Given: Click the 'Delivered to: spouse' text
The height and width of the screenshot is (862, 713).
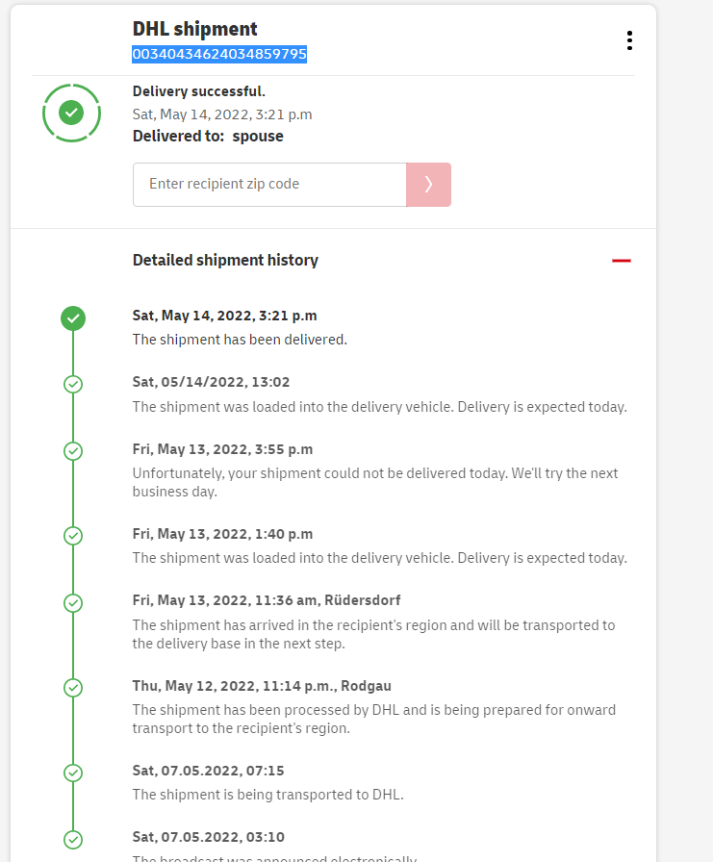Looking at the screenshot, I should pos(208,137).
